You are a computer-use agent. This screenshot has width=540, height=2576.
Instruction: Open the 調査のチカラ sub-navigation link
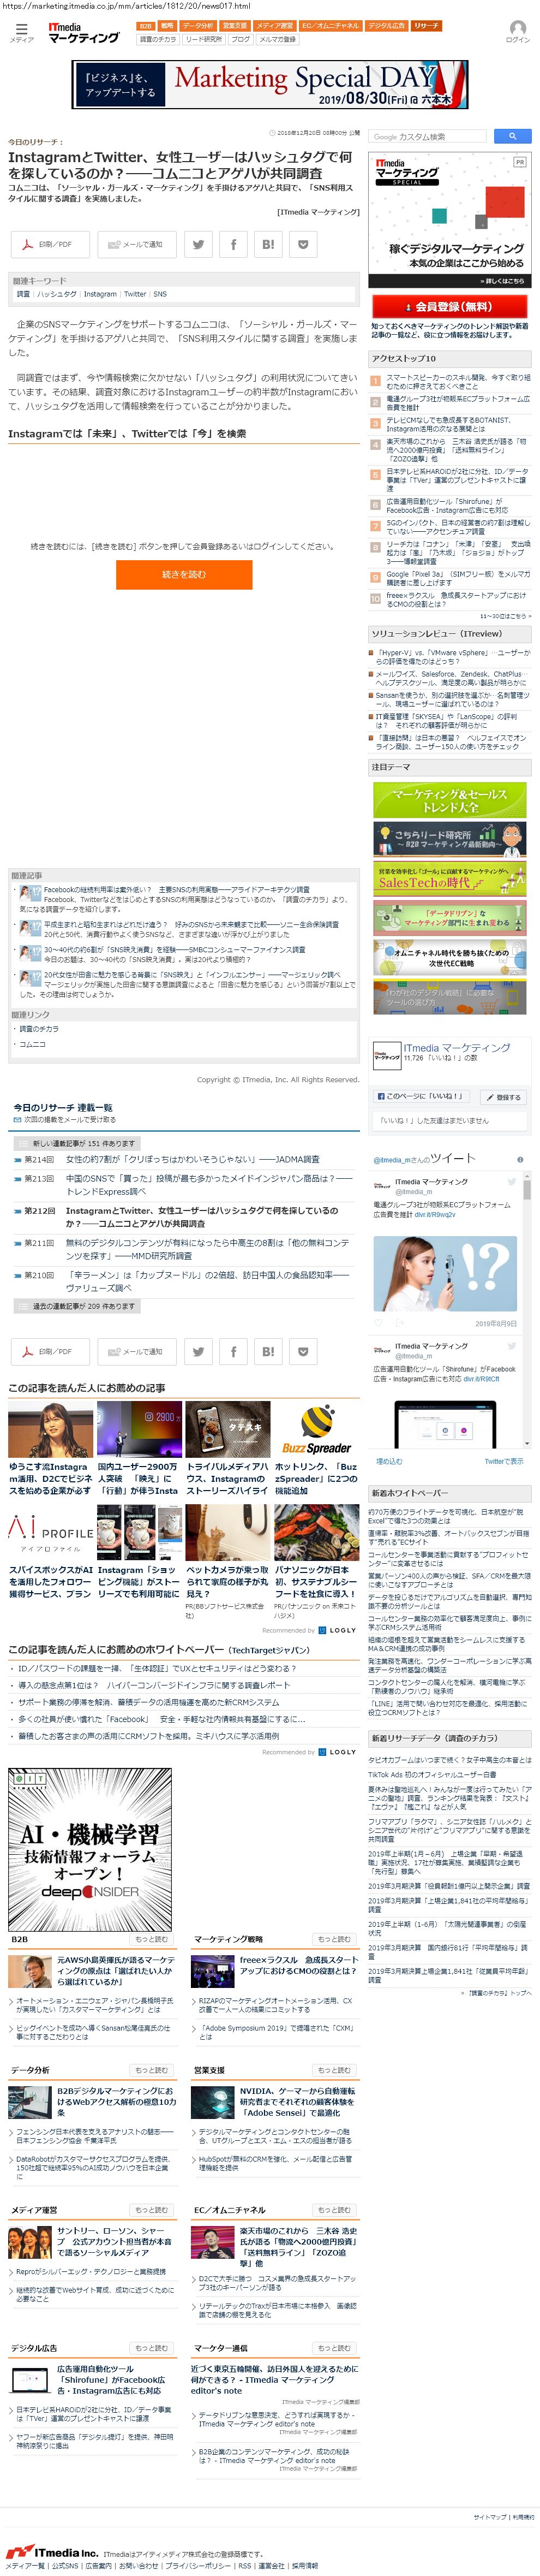pos(158,39)
